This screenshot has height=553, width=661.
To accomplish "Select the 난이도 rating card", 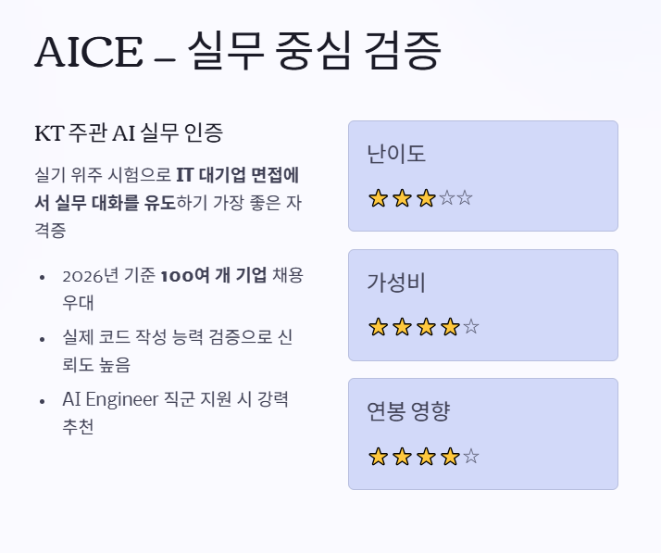I will (483, 176).
